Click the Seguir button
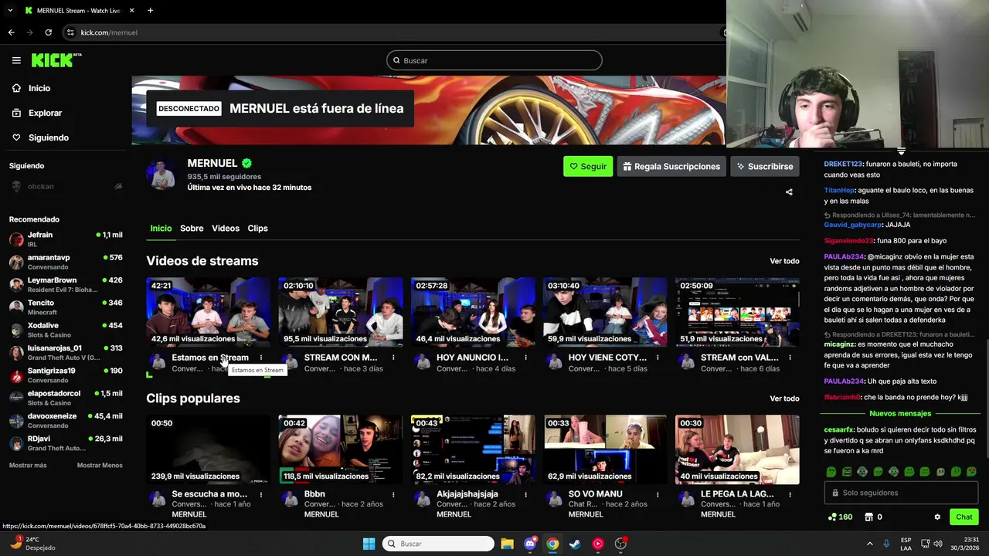Image resolution: width=989 pixels, height=556 pixels. tap(588, 166)
